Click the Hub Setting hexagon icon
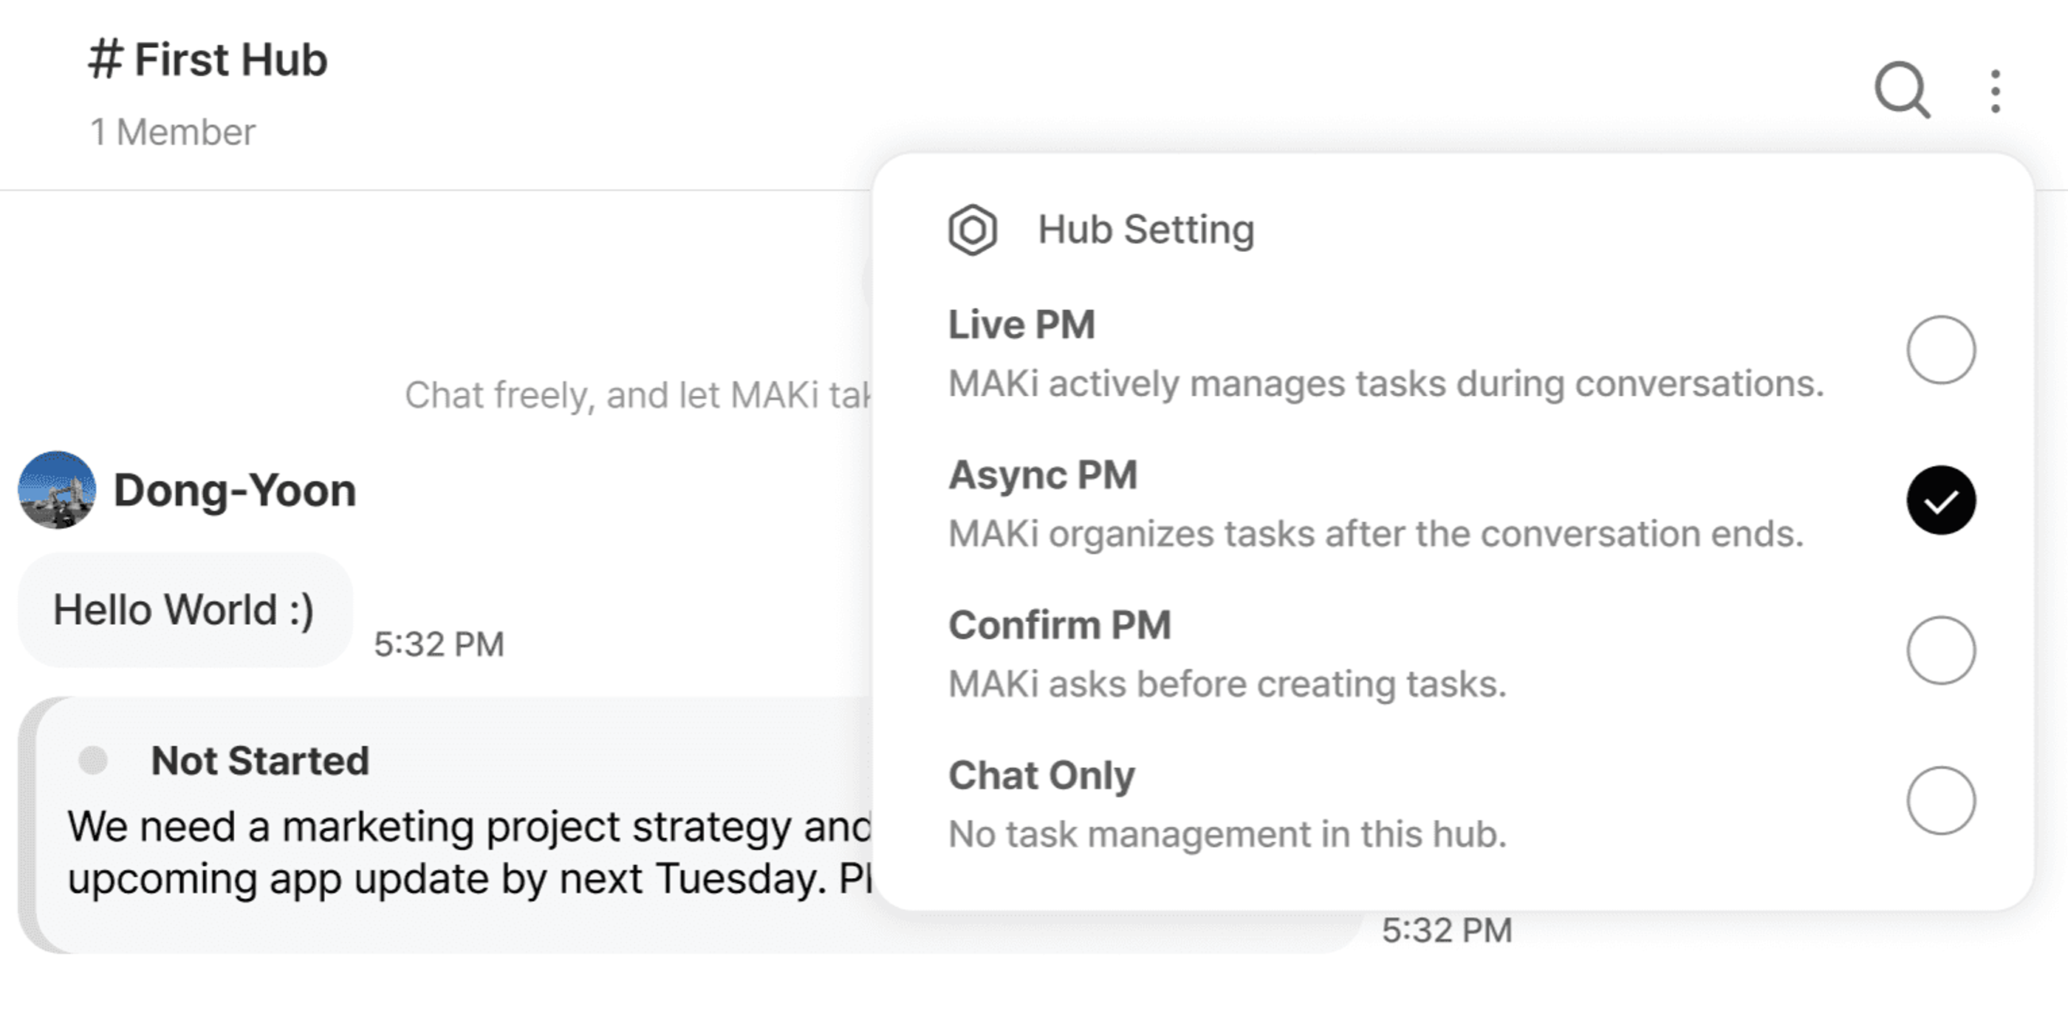This screenshot has height=1017, width=2068. (x=972, y=230)
